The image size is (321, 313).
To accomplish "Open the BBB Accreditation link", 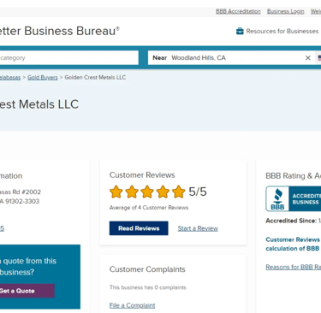I will [238, 11].
